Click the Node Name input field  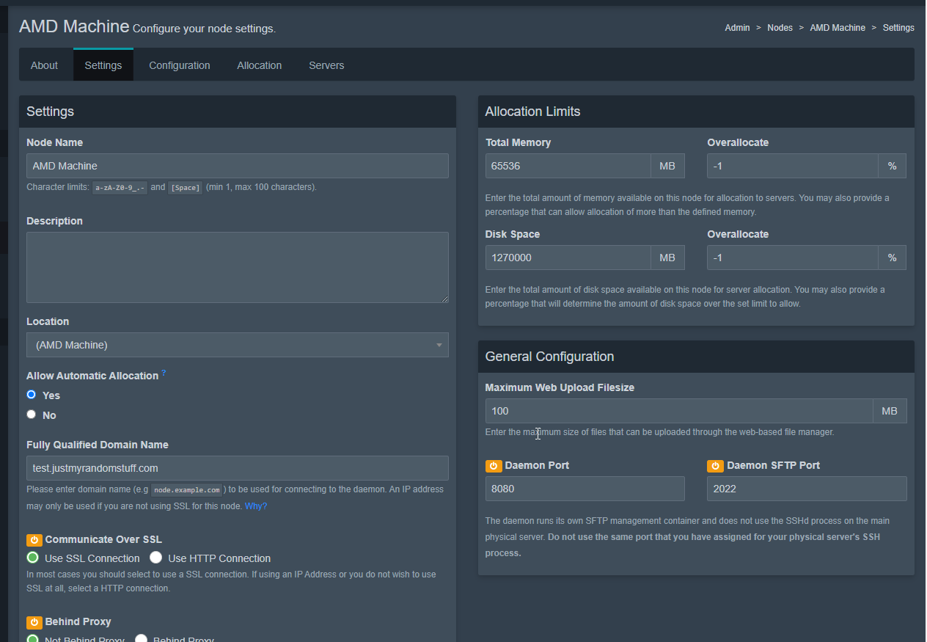click(x=237, y=165)
